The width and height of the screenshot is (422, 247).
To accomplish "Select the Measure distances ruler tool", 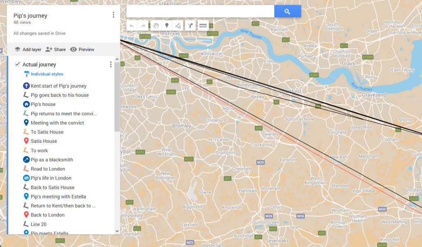I will [x=203, y=26].
